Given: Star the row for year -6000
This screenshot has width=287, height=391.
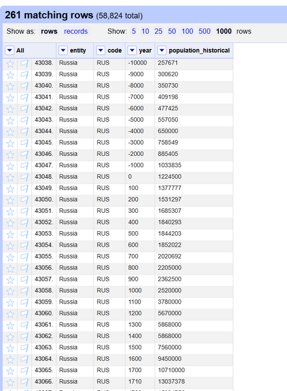Looking at the screenshot, I should (10, 109).
